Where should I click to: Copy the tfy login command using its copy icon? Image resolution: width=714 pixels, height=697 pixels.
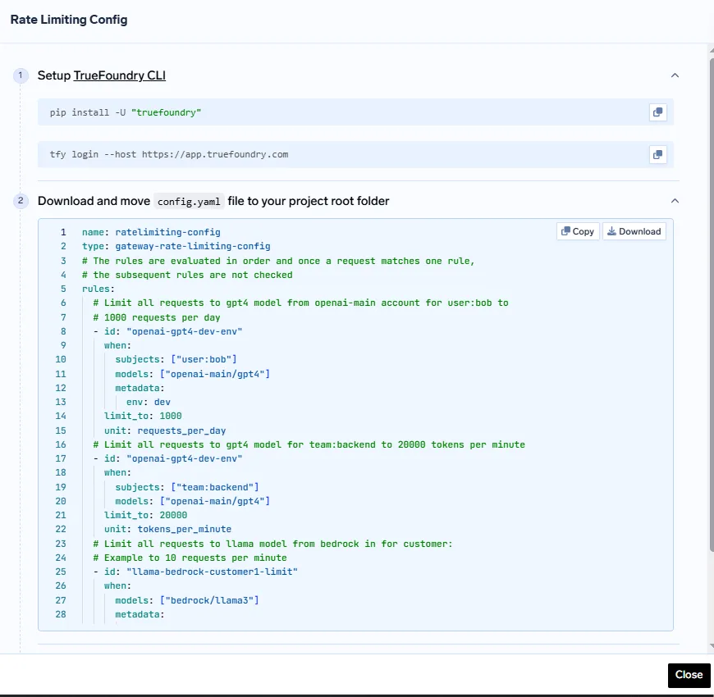657,154
